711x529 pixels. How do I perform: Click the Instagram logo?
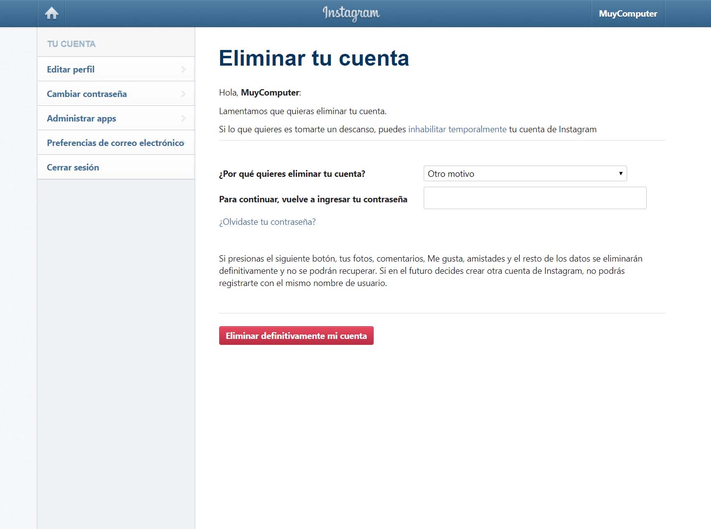[x=351, y=13]
